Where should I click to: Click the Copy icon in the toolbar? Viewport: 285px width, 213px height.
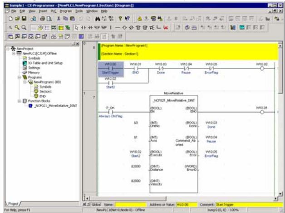65,19
